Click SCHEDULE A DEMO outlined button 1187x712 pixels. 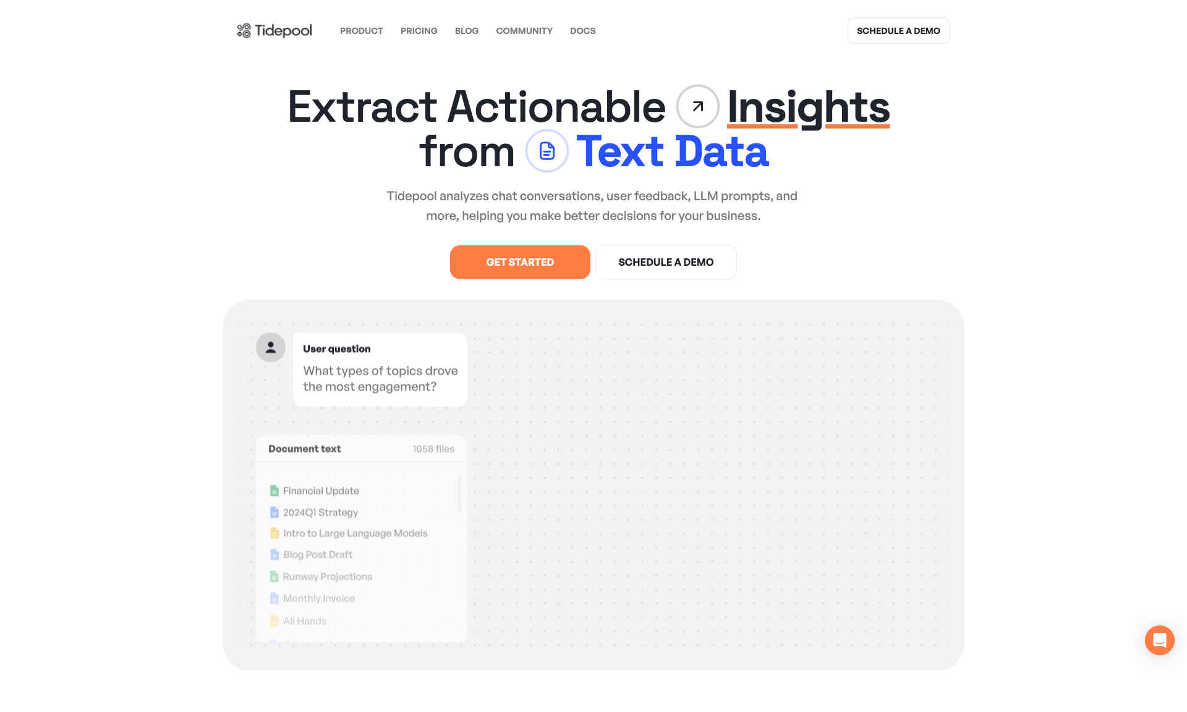tap(666, 262)
